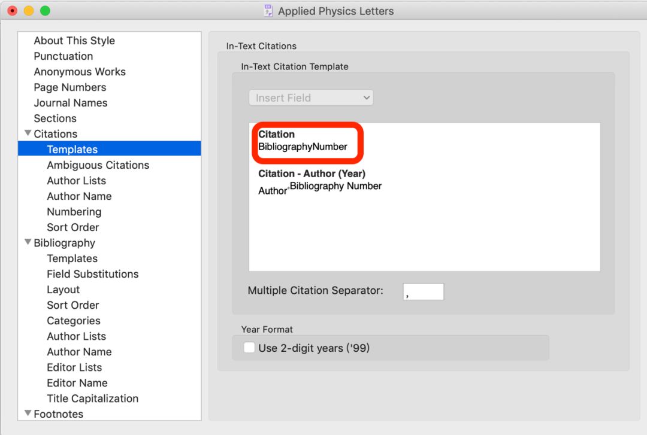Select Layout under Bibliography
Viewport: 647px width, 435px height.
click(x=63, y=290)
